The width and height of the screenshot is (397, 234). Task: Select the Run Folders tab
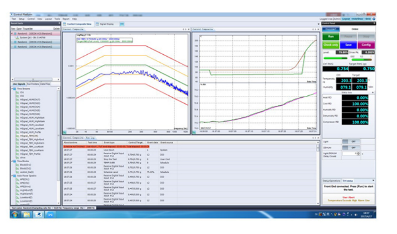tap(33, 84)
